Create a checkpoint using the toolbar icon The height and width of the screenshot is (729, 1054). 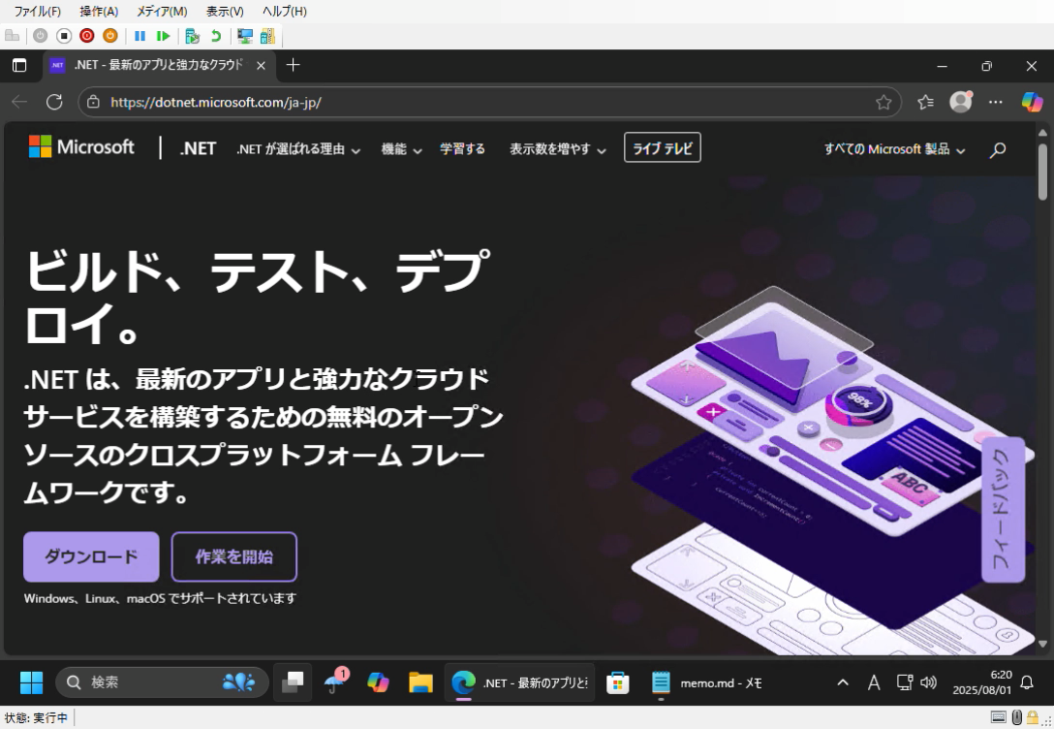[x=192, y=36]
